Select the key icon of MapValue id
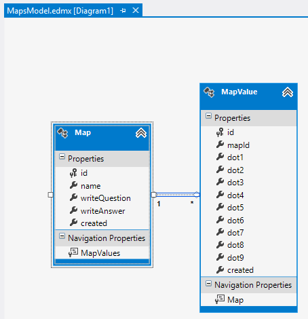Image resolution: width=308 pixels, height=319 pixels. (x=220, y=132)
